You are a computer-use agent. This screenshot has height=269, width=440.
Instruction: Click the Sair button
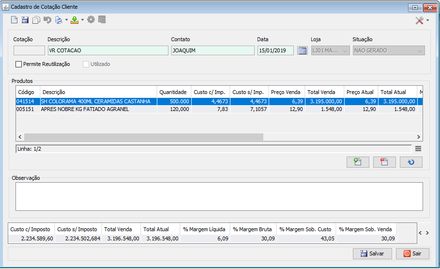412,253
